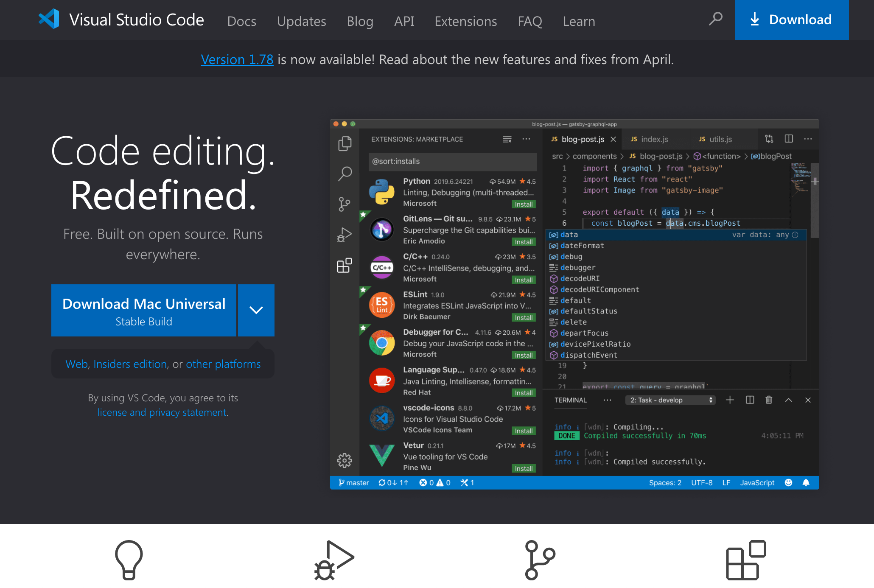Image resolution: width=874 pixels, height=588 pixels.
Task: Open the editor more actions ellipsis
Action: coord(808,139)
